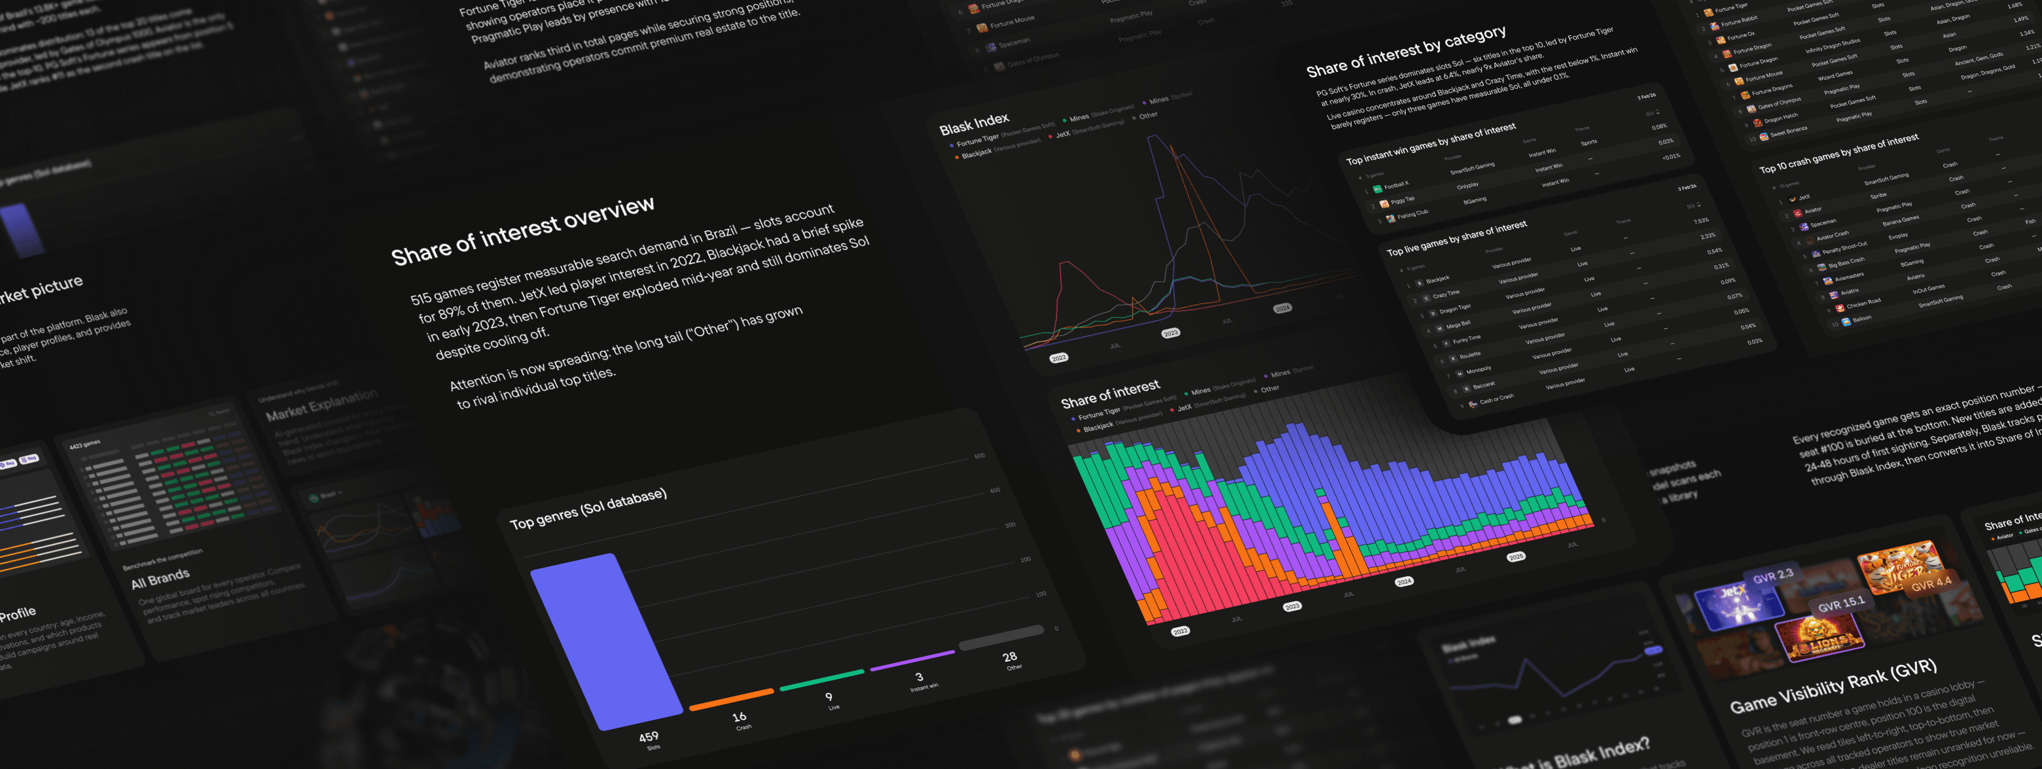Toggle JetX legend in Blask Index chart

click(x=1062, y=135)
